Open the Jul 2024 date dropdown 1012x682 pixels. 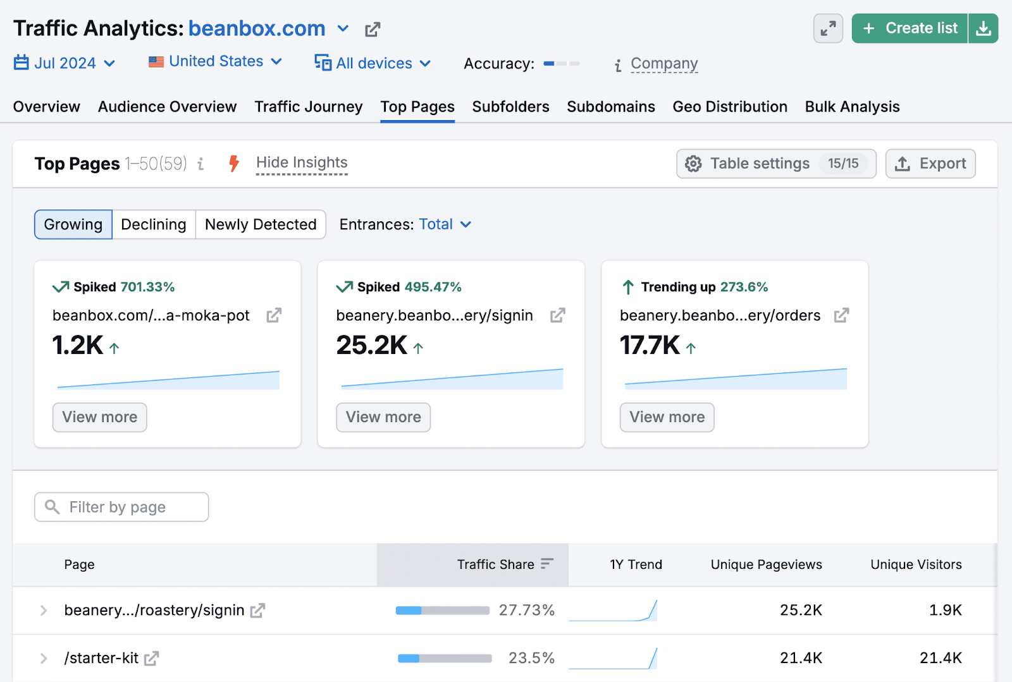[x=65, y=63]
